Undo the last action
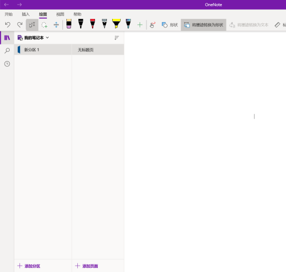Image resolution: width=286 pixels, height=272 pixels. [x=7, y=25]
